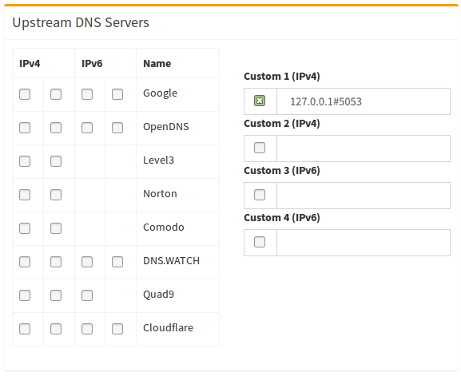Check Google second IPv6 checkbox
Image resolution: width=461 pixels, height=376 pixels.
coord(117,94)
